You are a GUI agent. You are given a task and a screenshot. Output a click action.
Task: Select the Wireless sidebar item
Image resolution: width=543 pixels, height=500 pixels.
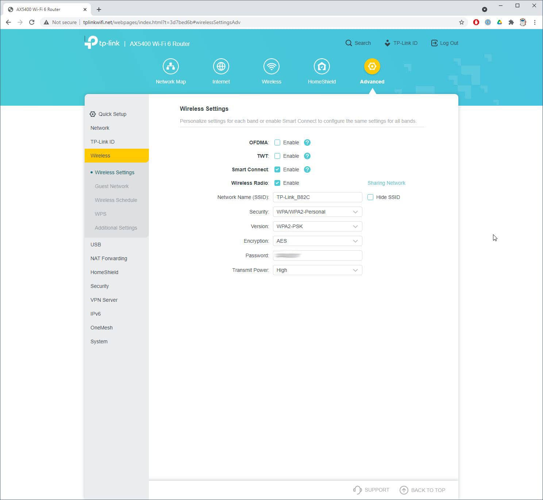tap(116, 156)
